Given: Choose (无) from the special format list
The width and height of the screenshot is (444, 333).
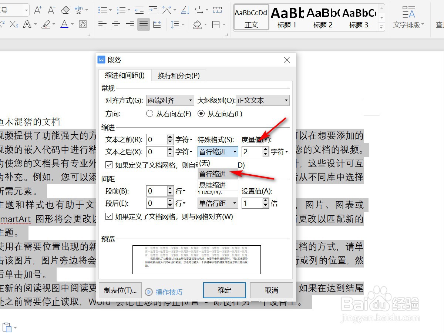Looking at the screenshot, I should point(218,162).
